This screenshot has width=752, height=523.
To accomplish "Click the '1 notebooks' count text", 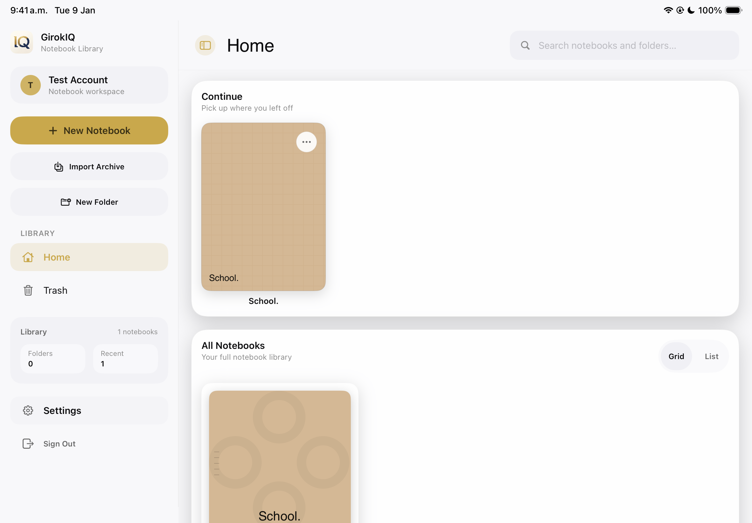I will point(138,332).
